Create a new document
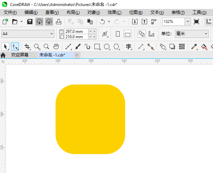This screenshot has width=213, height=173. click(5, 22)
